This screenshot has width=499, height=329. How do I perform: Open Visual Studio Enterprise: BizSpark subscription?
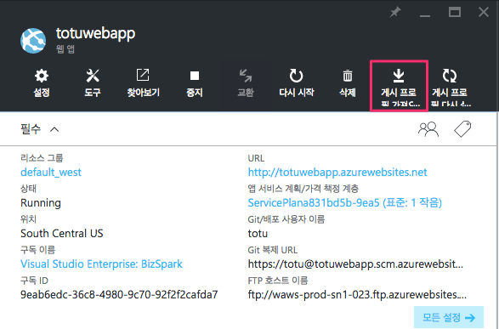pyautogui.click(x=101, y=264)
